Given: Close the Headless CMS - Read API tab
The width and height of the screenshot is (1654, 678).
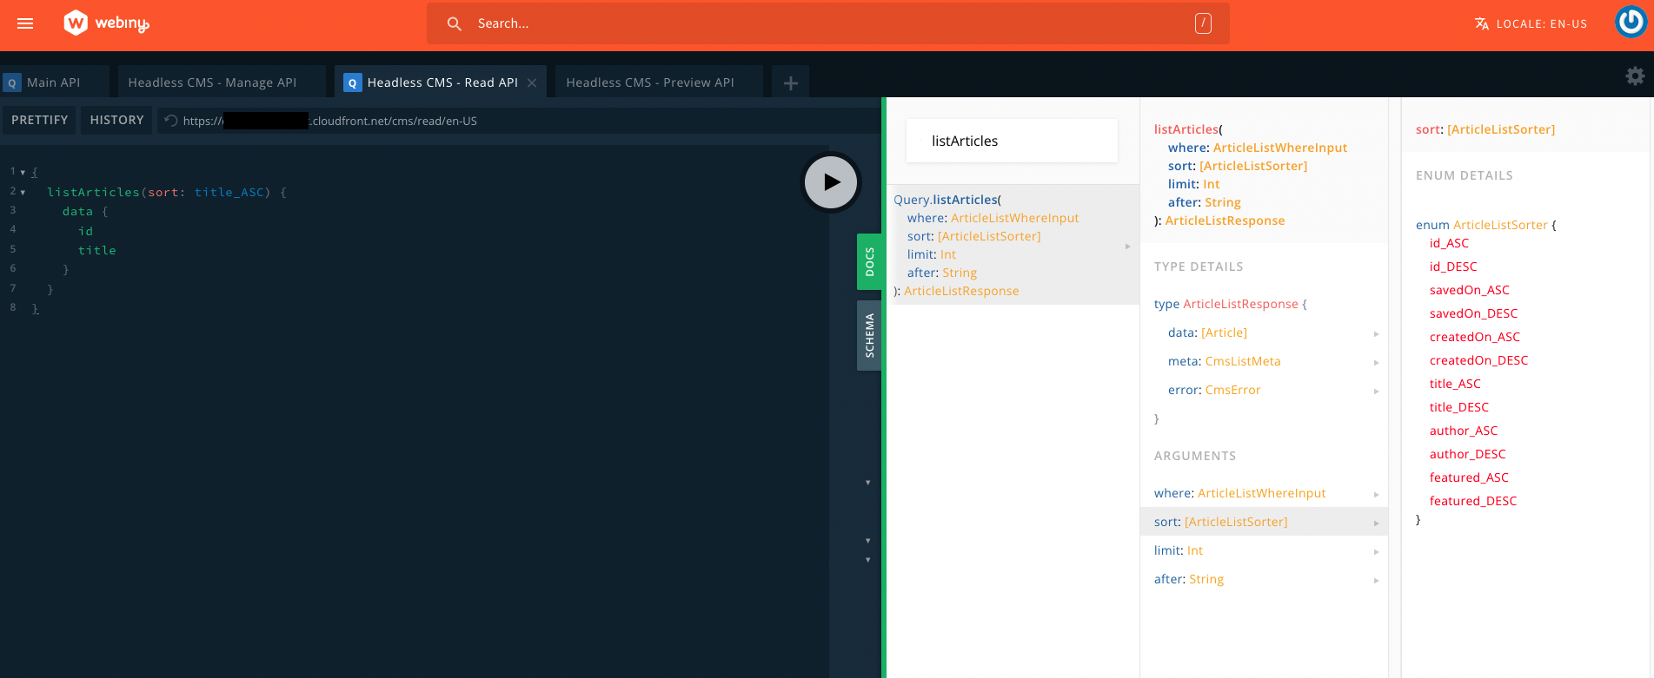Looking at the screenshot, I should (532, 83).
